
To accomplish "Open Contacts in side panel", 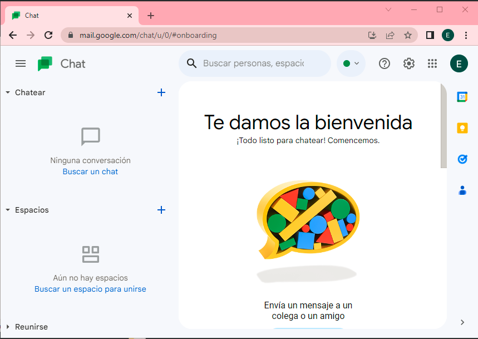I will [462, 190].
